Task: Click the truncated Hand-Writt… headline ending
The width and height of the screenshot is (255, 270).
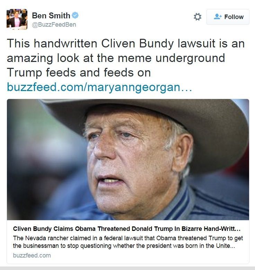Action: pos(222,229)
